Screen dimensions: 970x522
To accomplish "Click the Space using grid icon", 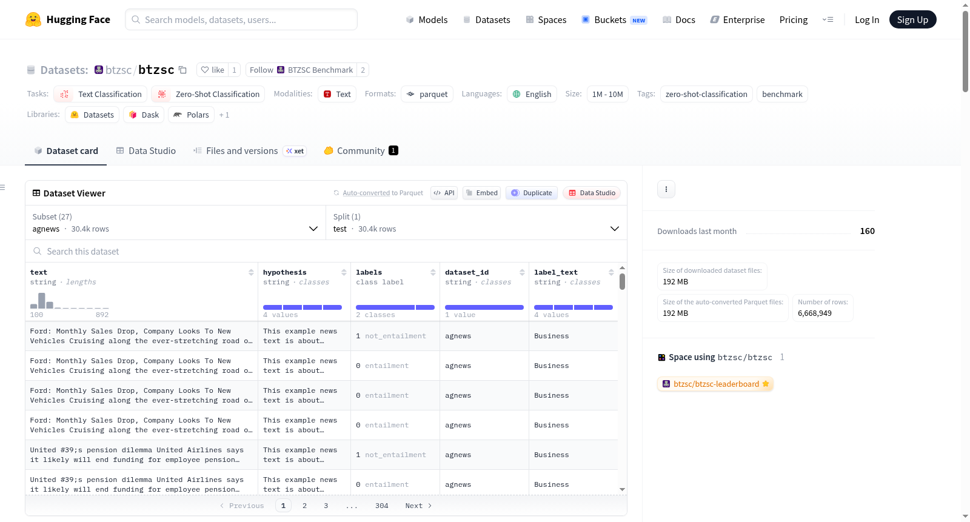I will 661,357.
